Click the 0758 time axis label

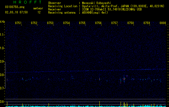(x=131, y=23)
